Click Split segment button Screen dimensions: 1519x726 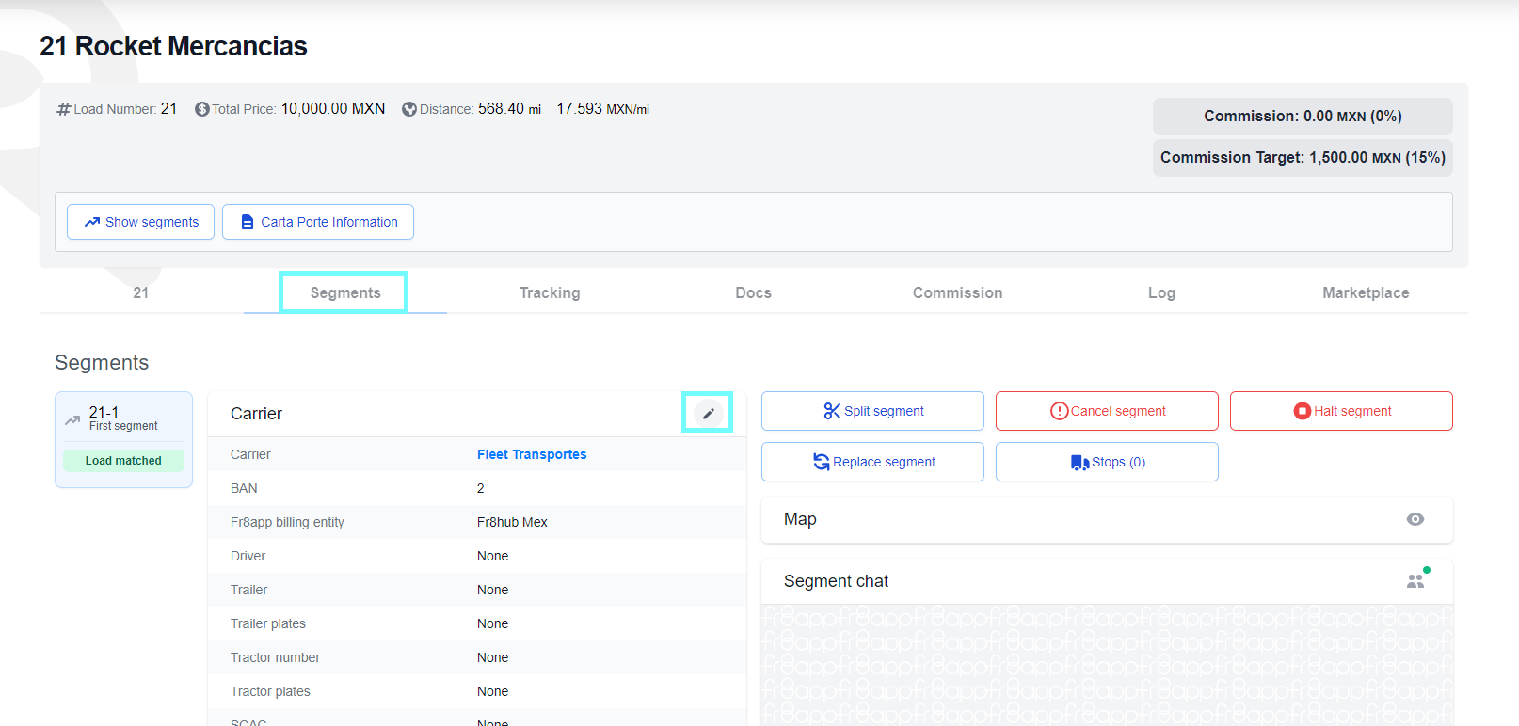(872, 411)
